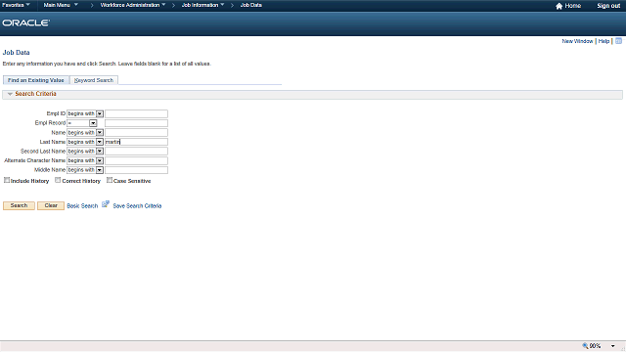Click the Home house icon
This screenshot has width=626, height=352.
click(559, 6)
